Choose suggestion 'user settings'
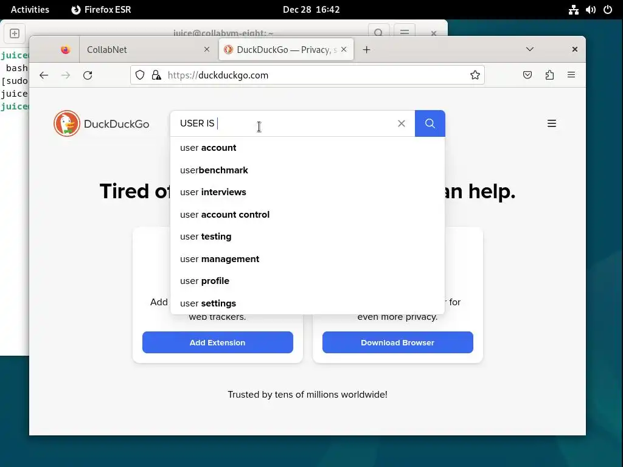Screen dimensions: 623x467 click(307, 303)
